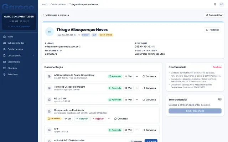Open more options for CPF document
This screenshot has width=228, height=142.
click(137, 130)
